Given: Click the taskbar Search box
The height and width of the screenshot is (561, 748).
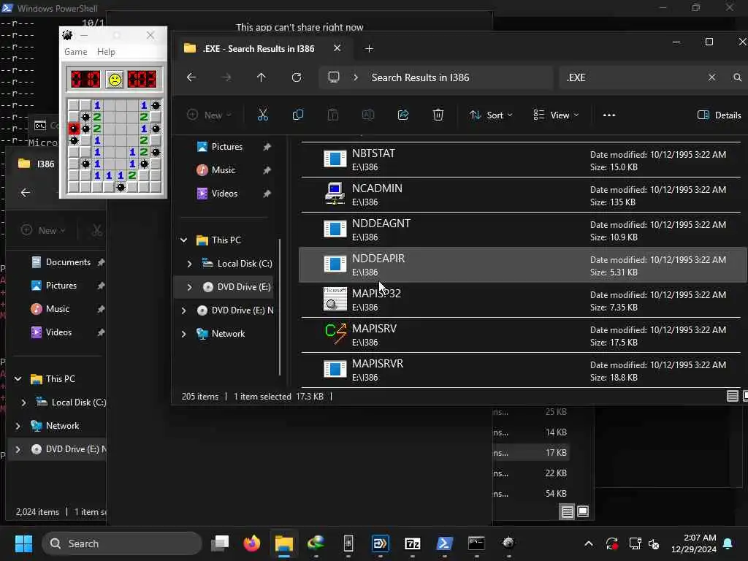Looking at the screenshot, I should click(122, 543).
